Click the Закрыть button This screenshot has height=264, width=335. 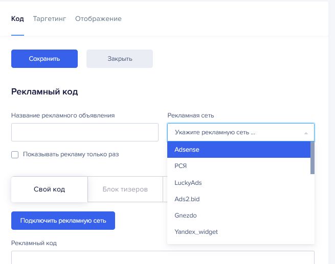coord(120,59)
